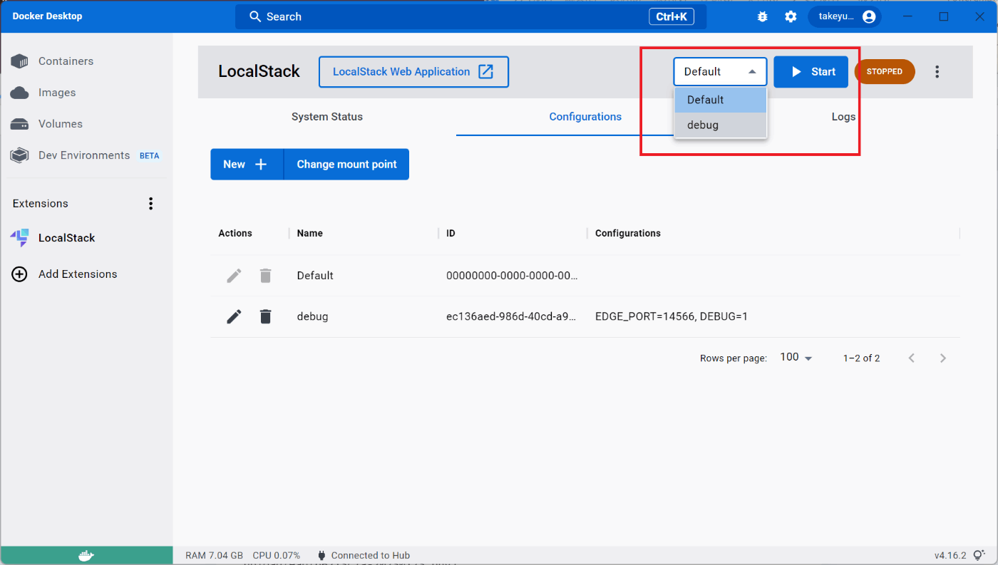Image resolution: width=998 pixels, height=565 pixels.
Task: Click the Actions column header
Action: [235, 233]
